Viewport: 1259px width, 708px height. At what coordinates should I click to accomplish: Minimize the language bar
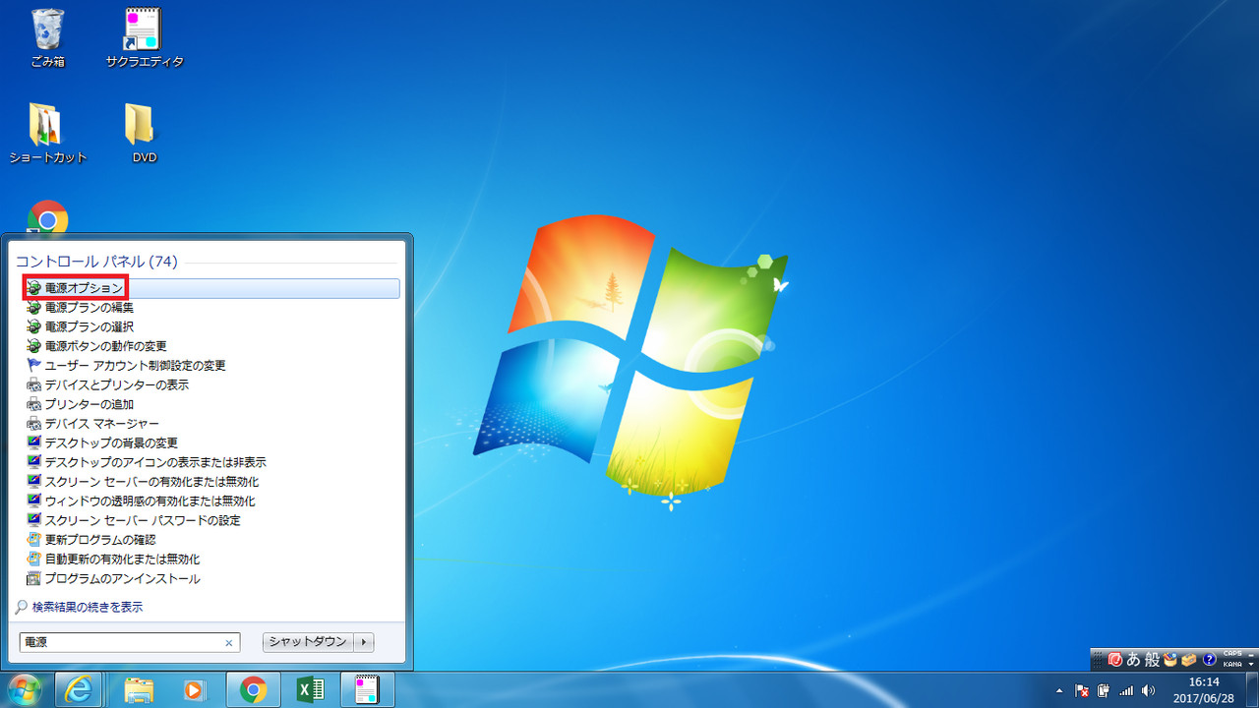1251,655
